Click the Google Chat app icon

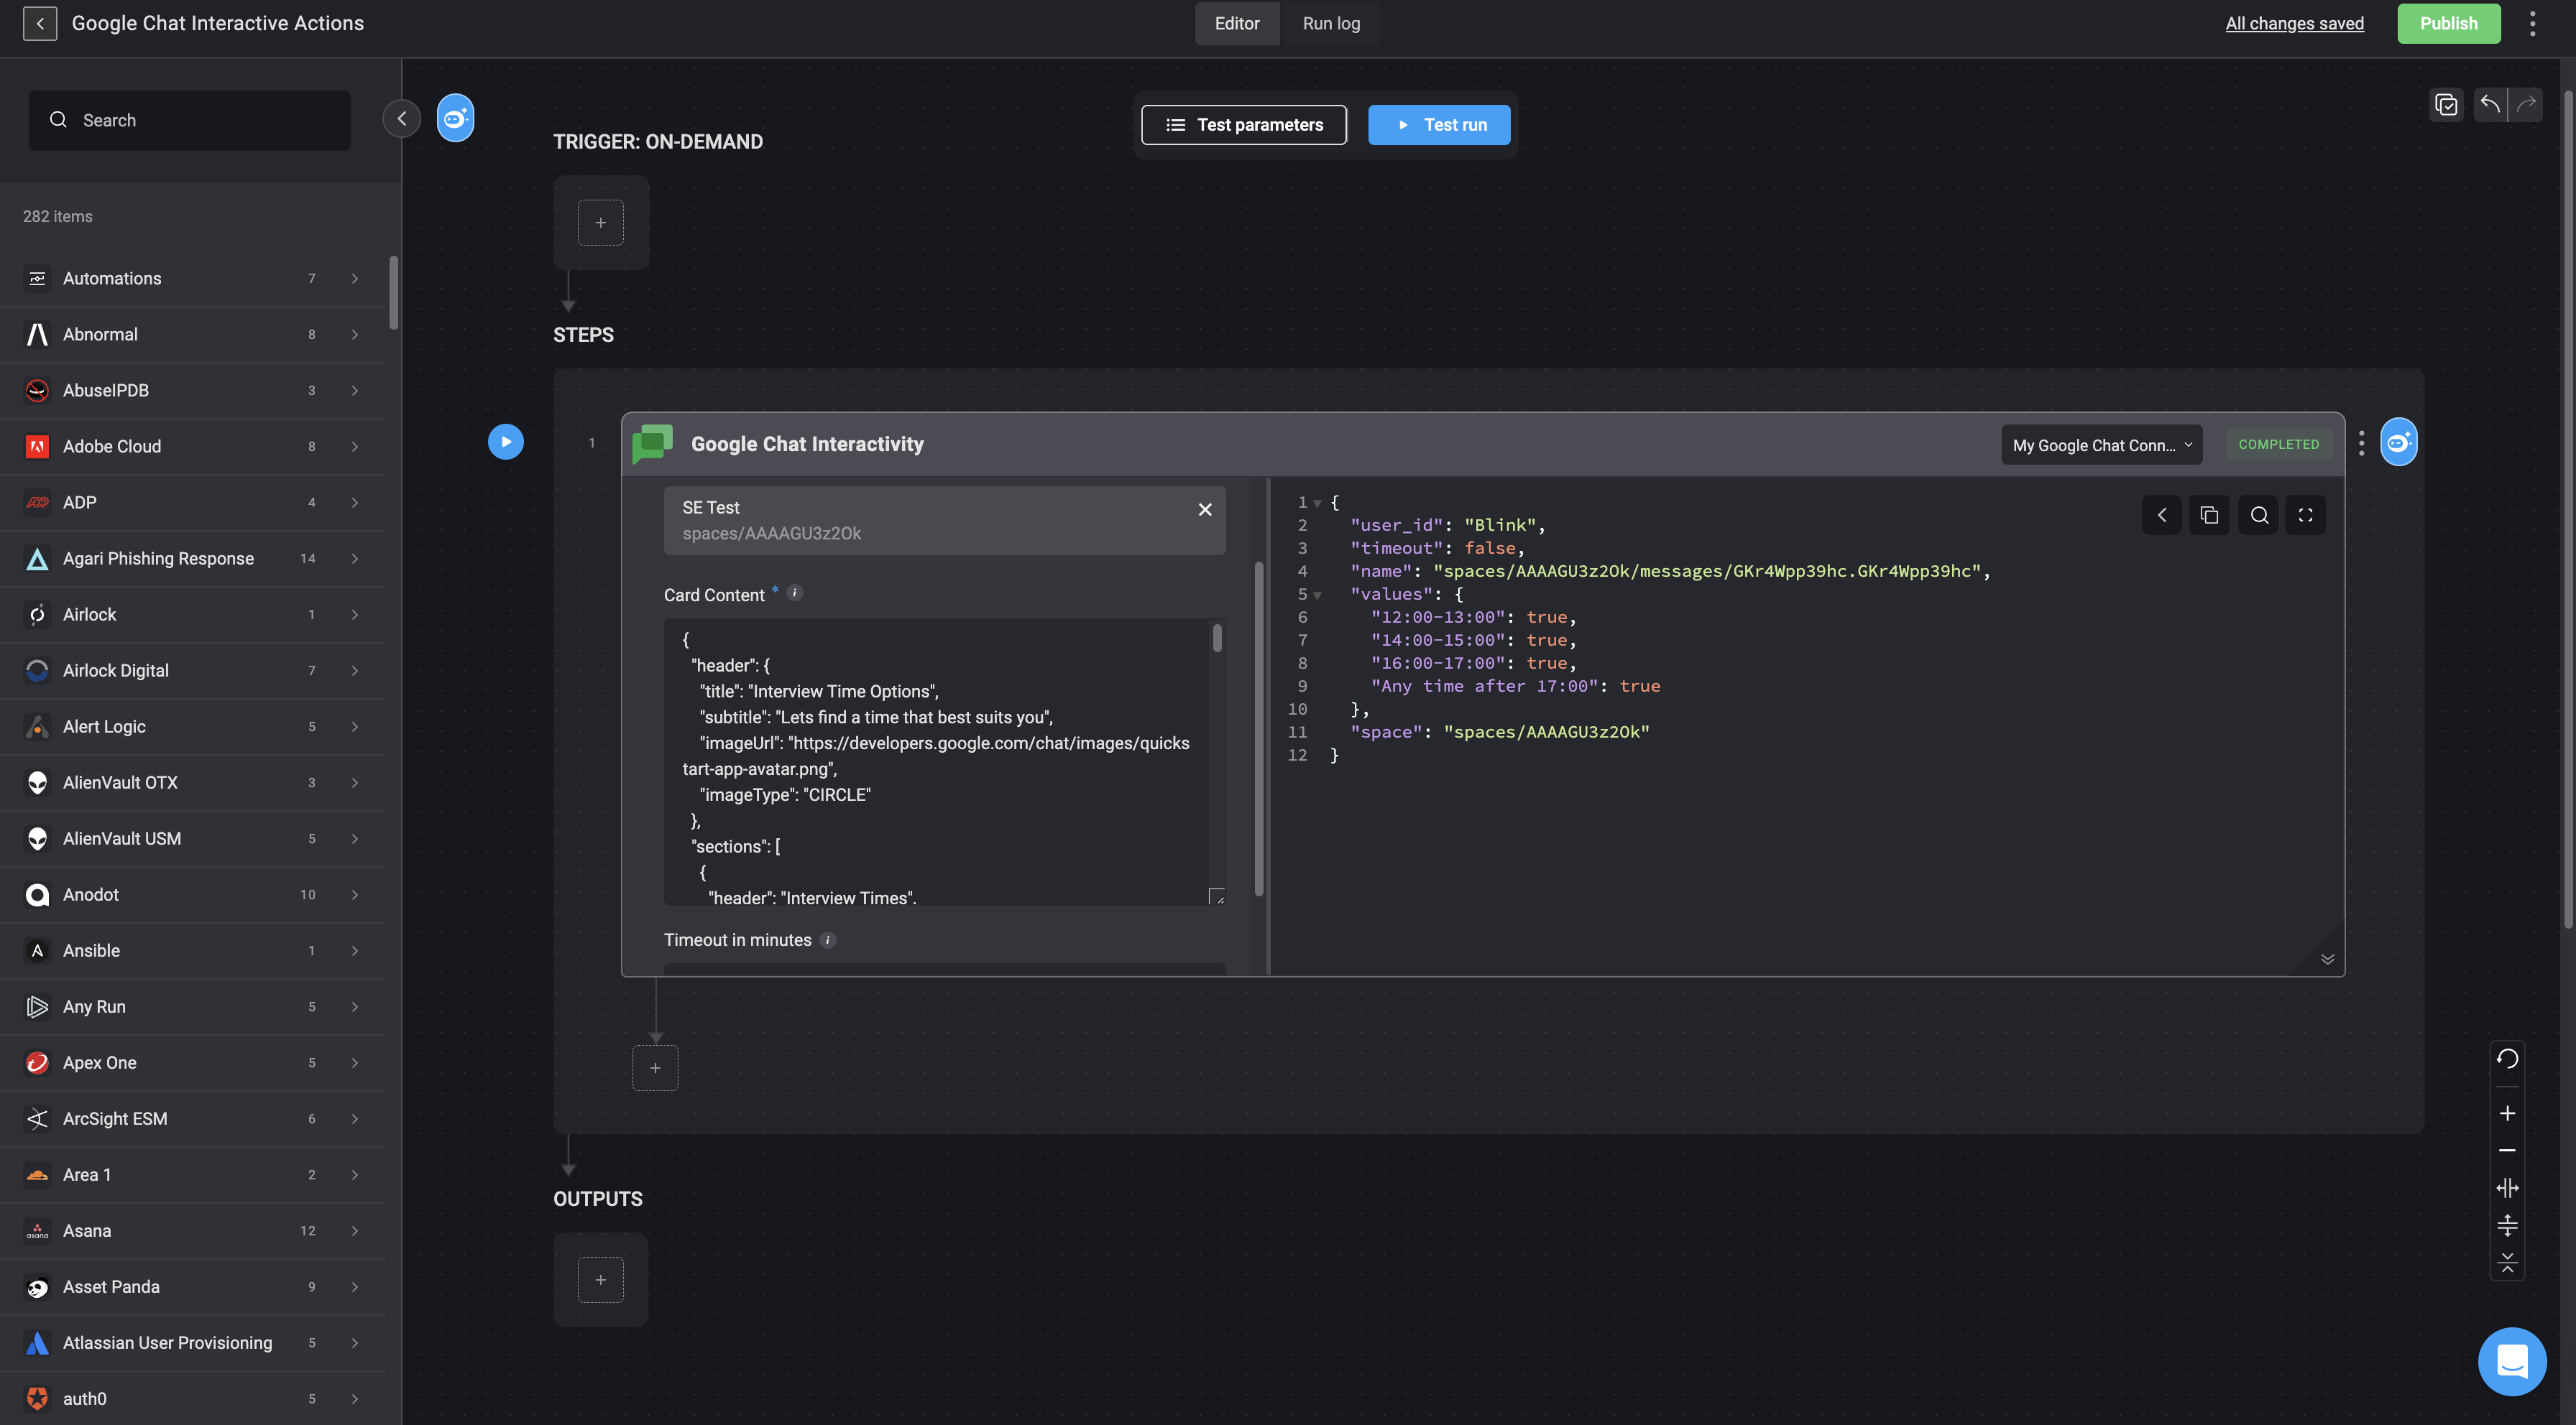click(652, 444)
